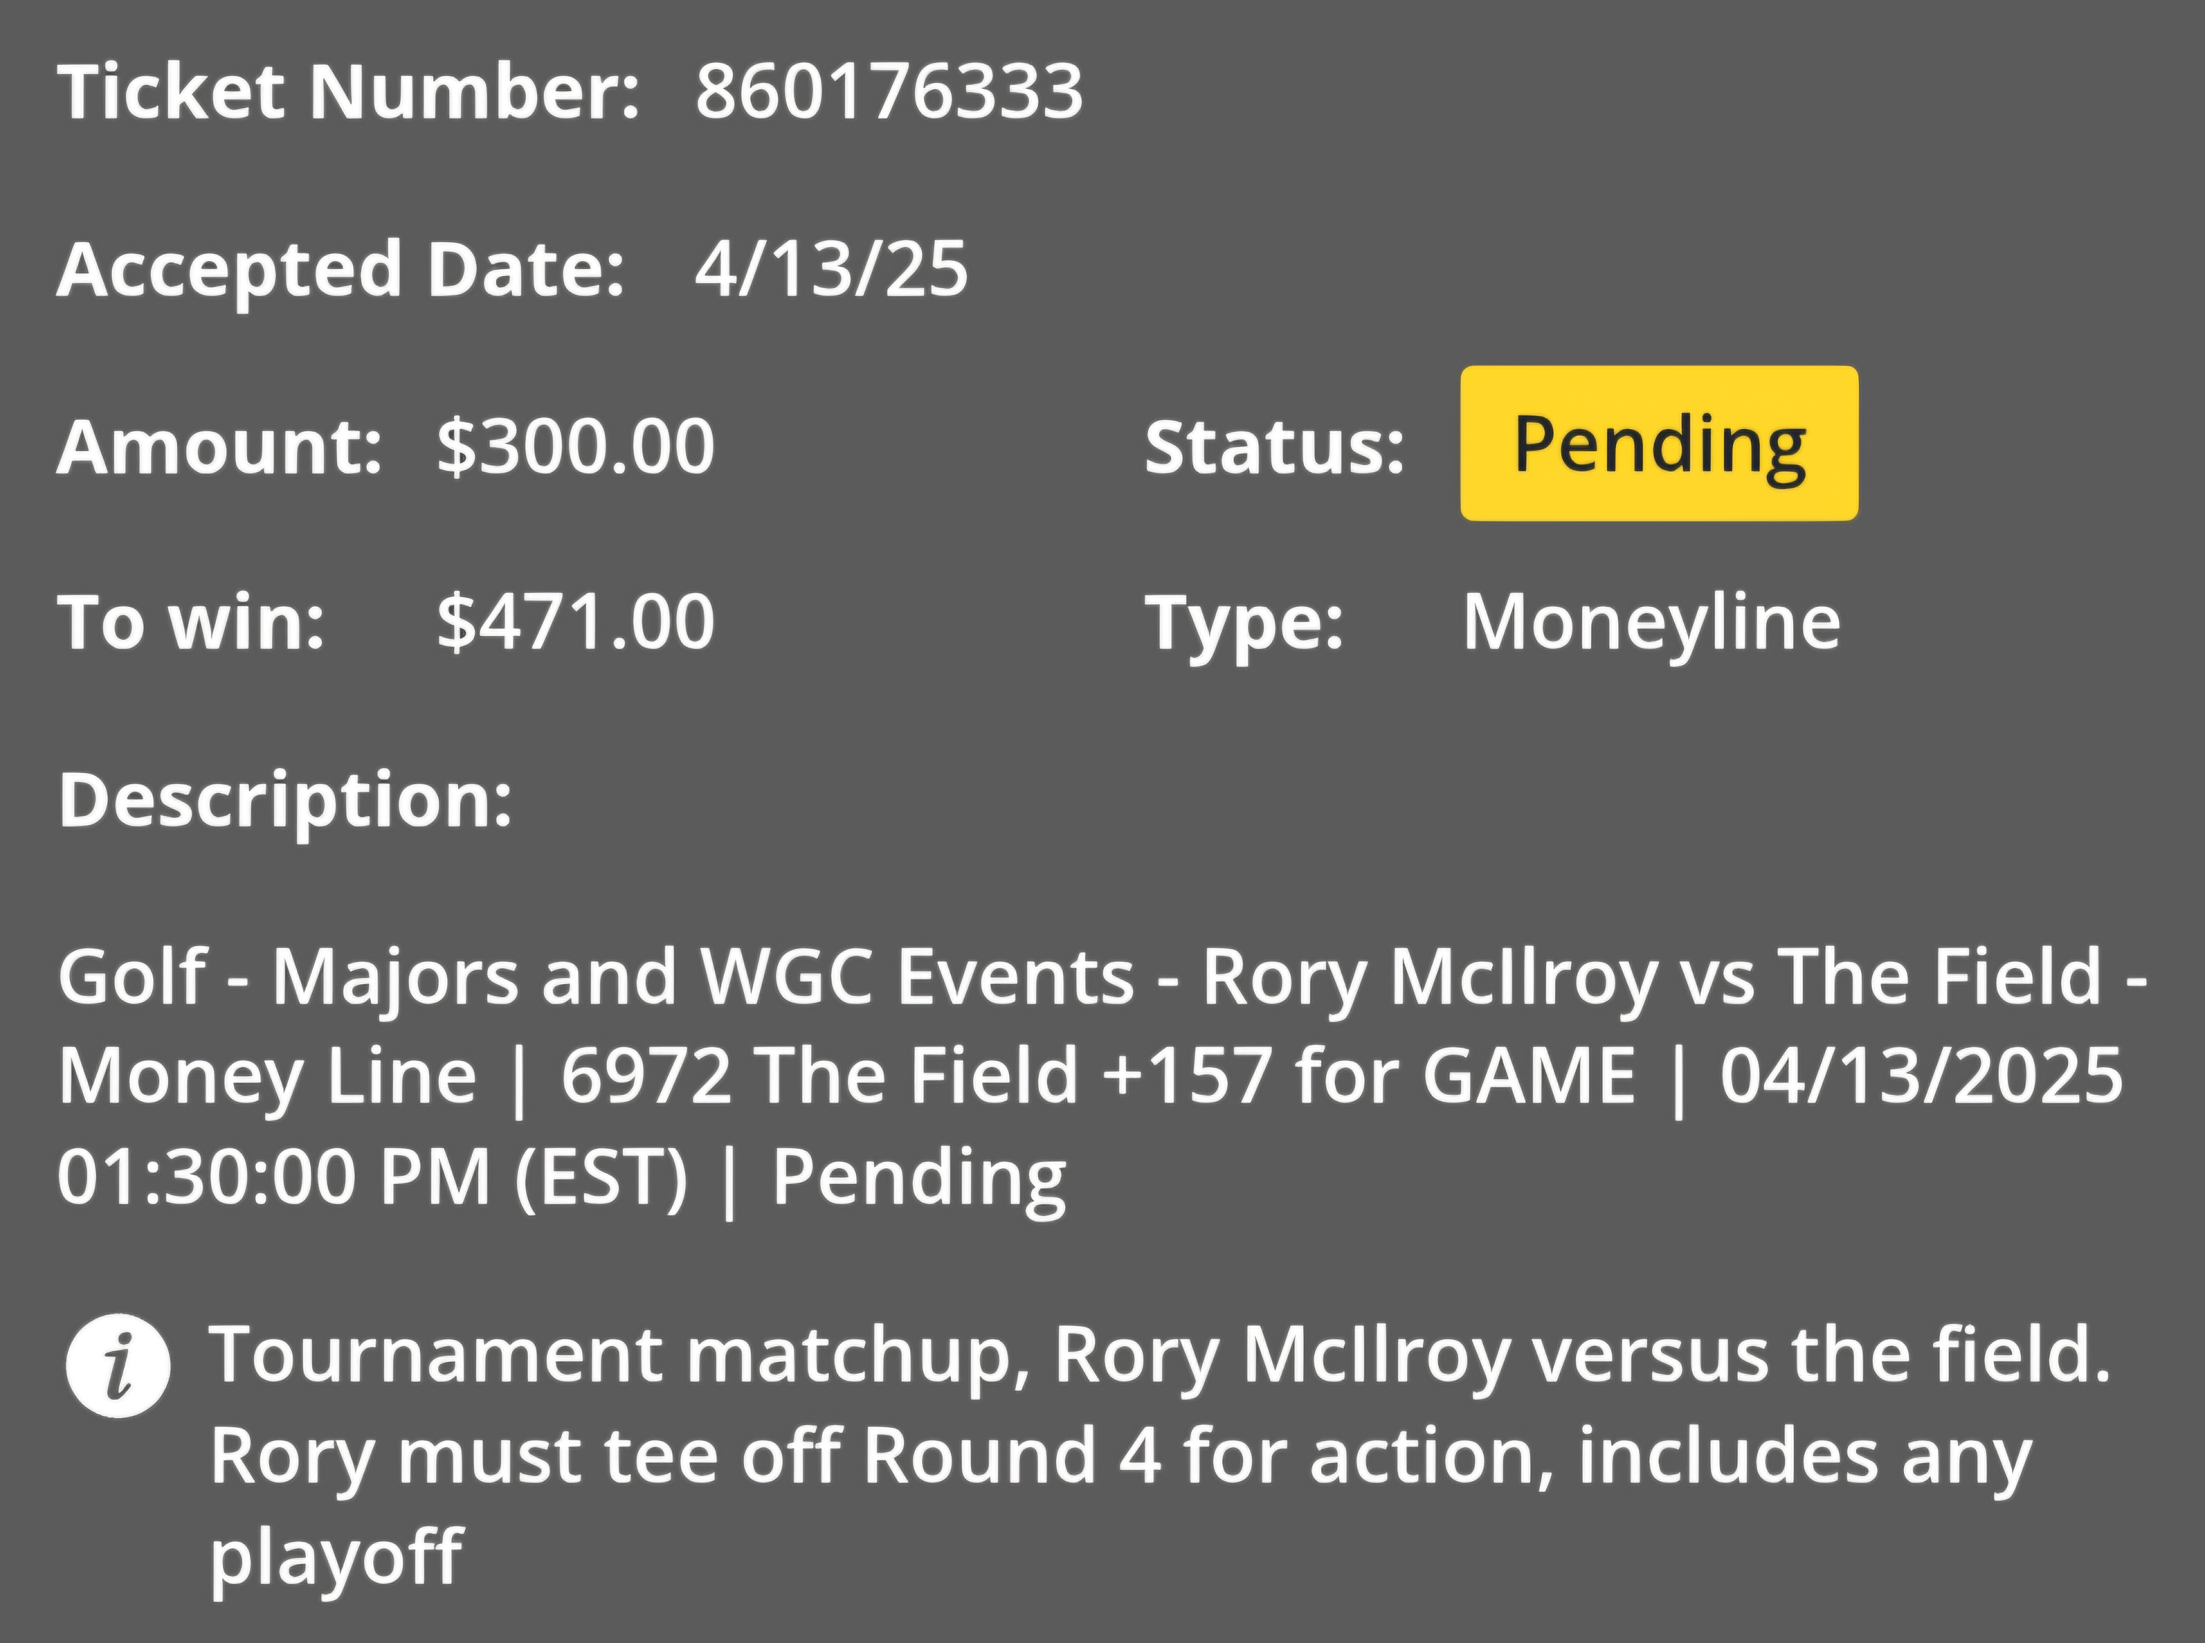Click the yellow Pending status badge

pos(1659,443)
